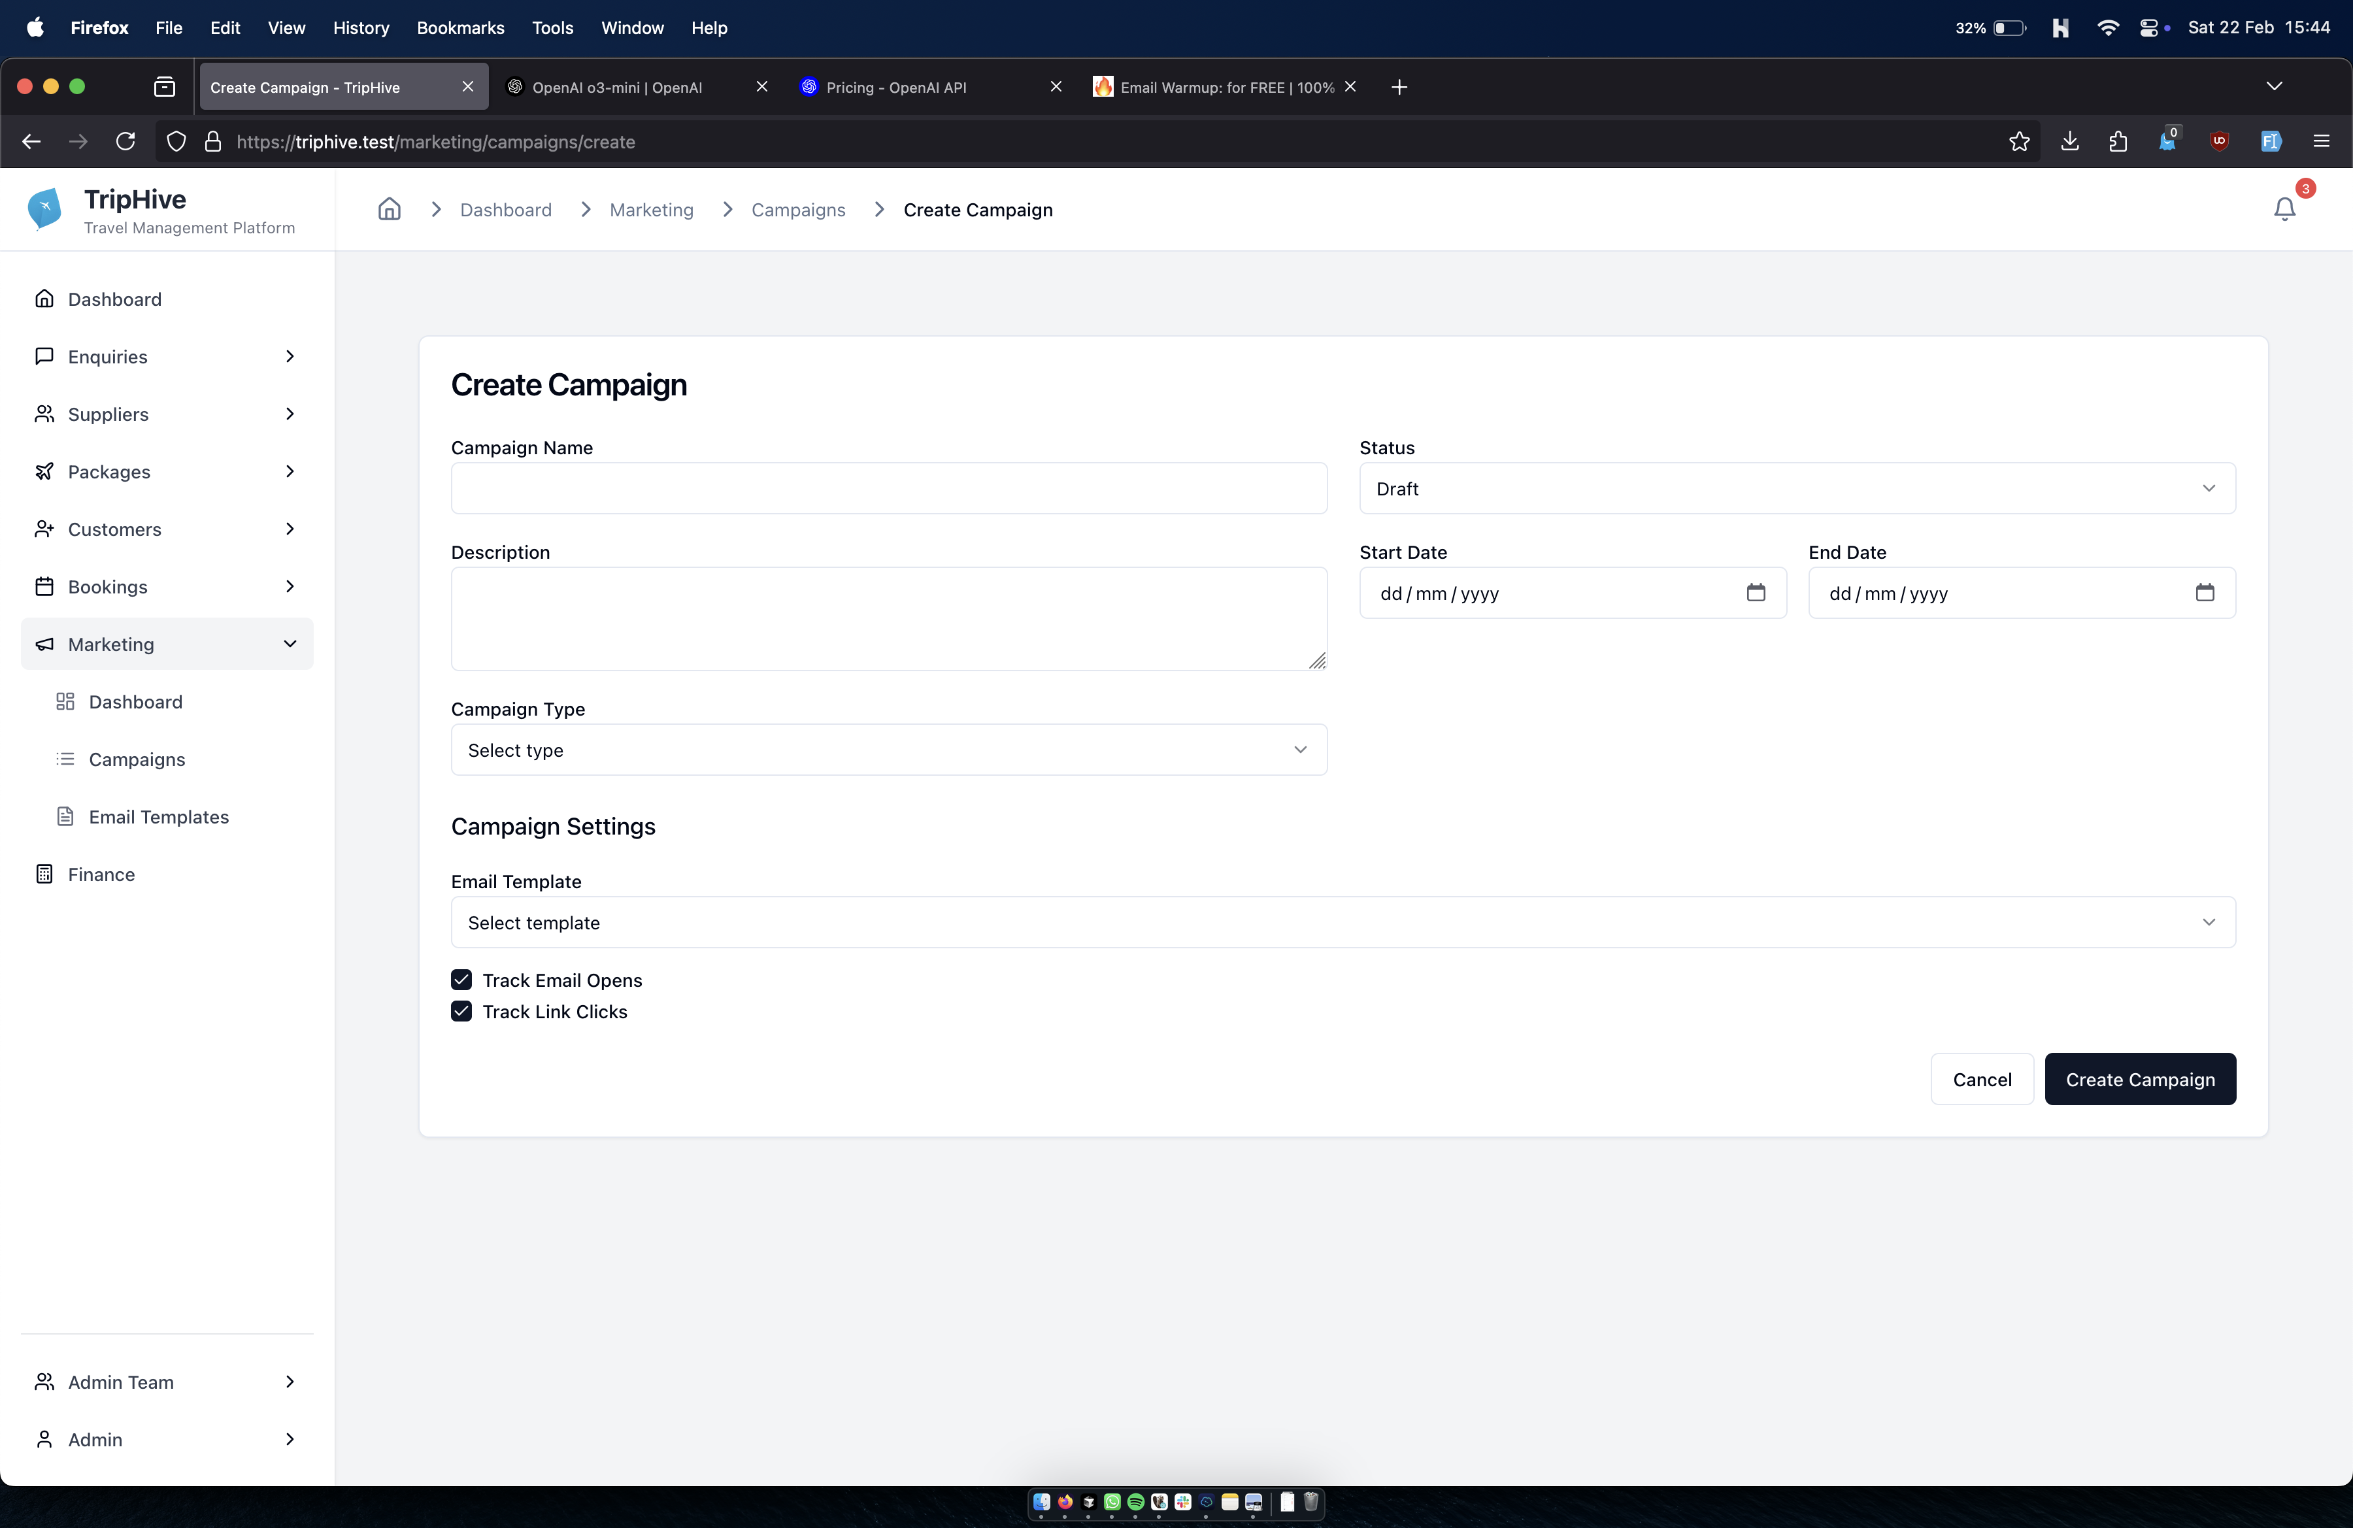Image resolution: width=2353 pixels, height=1528 pixels.
Task: Expand the Suppliers sidebar section
Action: [x=166, y=414]
